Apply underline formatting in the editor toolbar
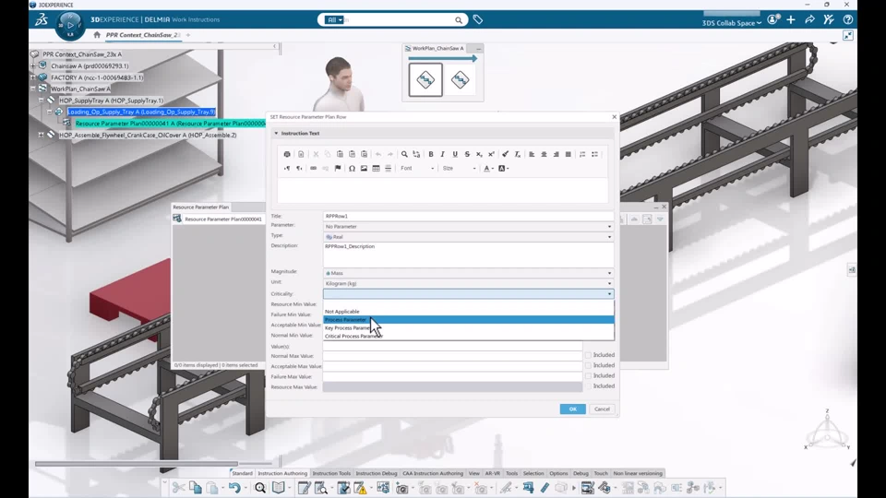The width and height of the screenshot is (886, 498). [455, 154]
